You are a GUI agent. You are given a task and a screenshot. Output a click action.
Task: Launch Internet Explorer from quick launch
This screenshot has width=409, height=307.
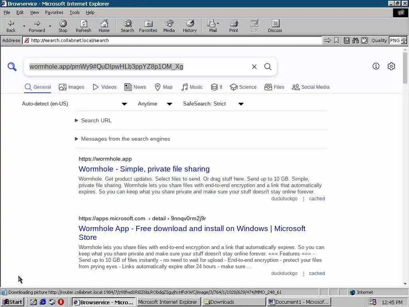coord(43,302)
